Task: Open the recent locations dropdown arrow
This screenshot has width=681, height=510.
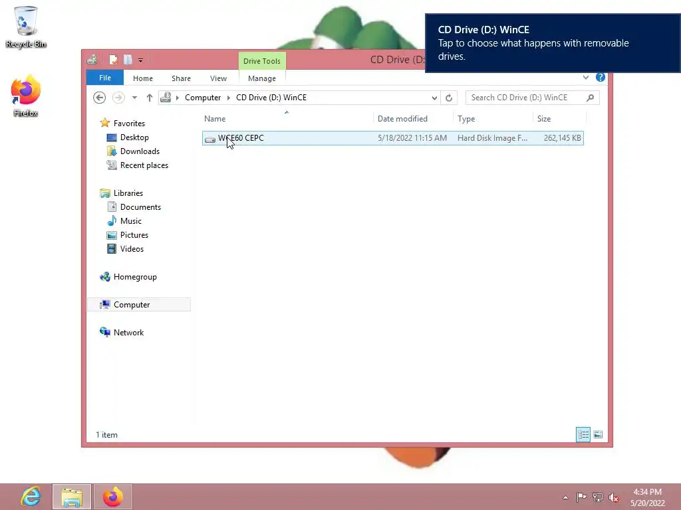Action: coord(134,98)
